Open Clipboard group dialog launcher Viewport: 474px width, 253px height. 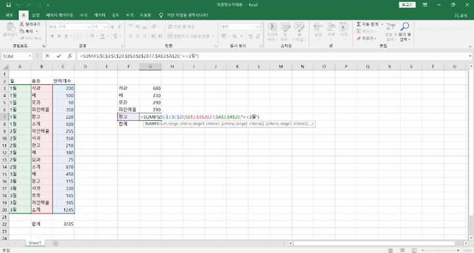click(43, 46)
